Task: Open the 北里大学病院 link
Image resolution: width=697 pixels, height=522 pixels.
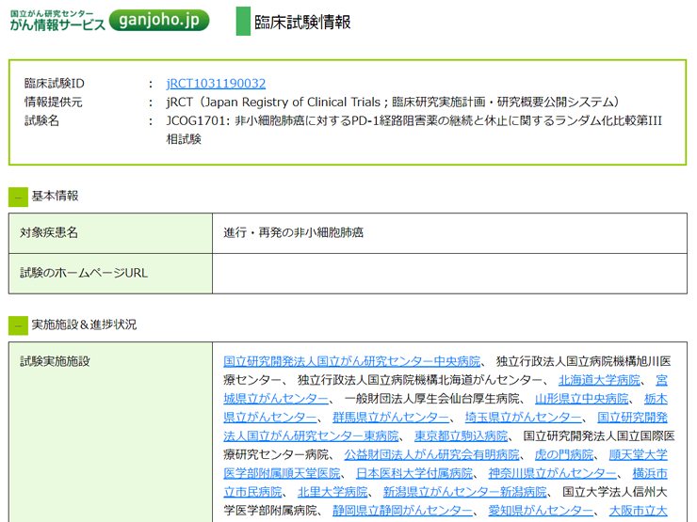Action: tap(332, 492)
